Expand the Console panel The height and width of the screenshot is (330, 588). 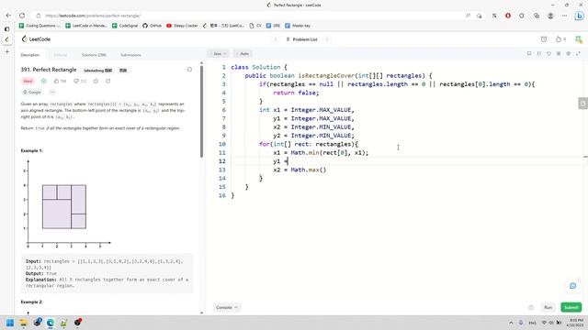click(227, 307)
